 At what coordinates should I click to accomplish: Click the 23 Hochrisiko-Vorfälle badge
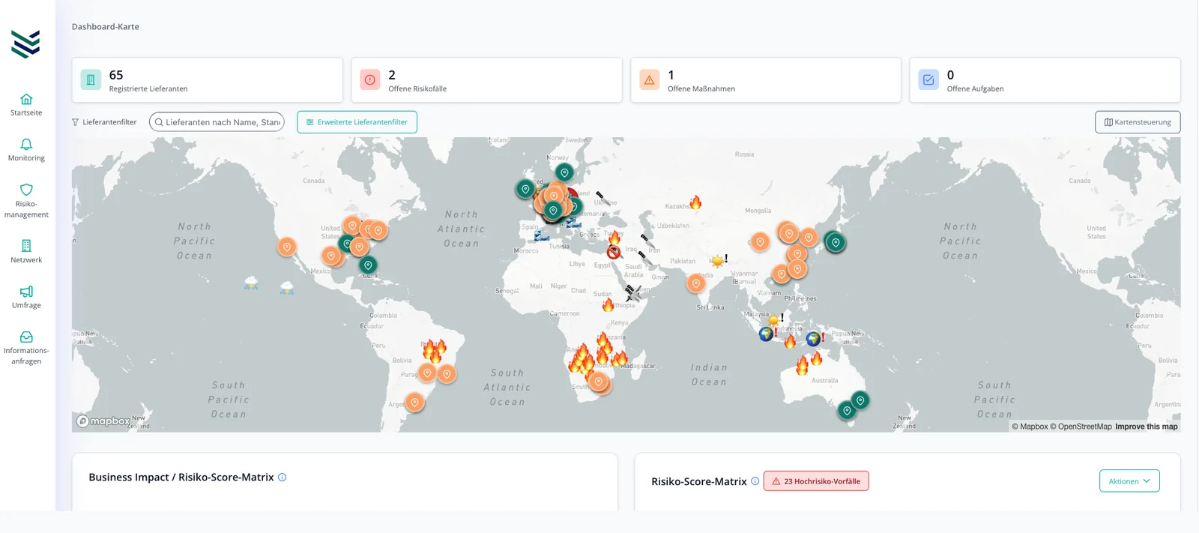(x=816, y=481)
